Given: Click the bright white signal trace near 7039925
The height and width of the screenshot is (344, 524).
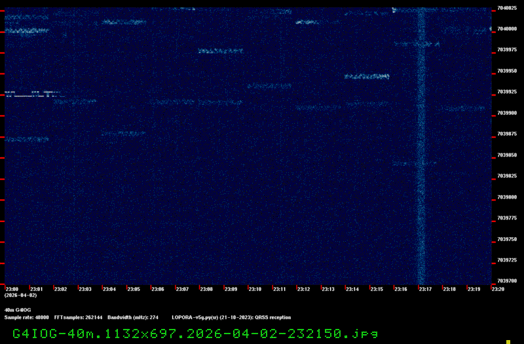Looking at the screenshot, I should (35, 94).
